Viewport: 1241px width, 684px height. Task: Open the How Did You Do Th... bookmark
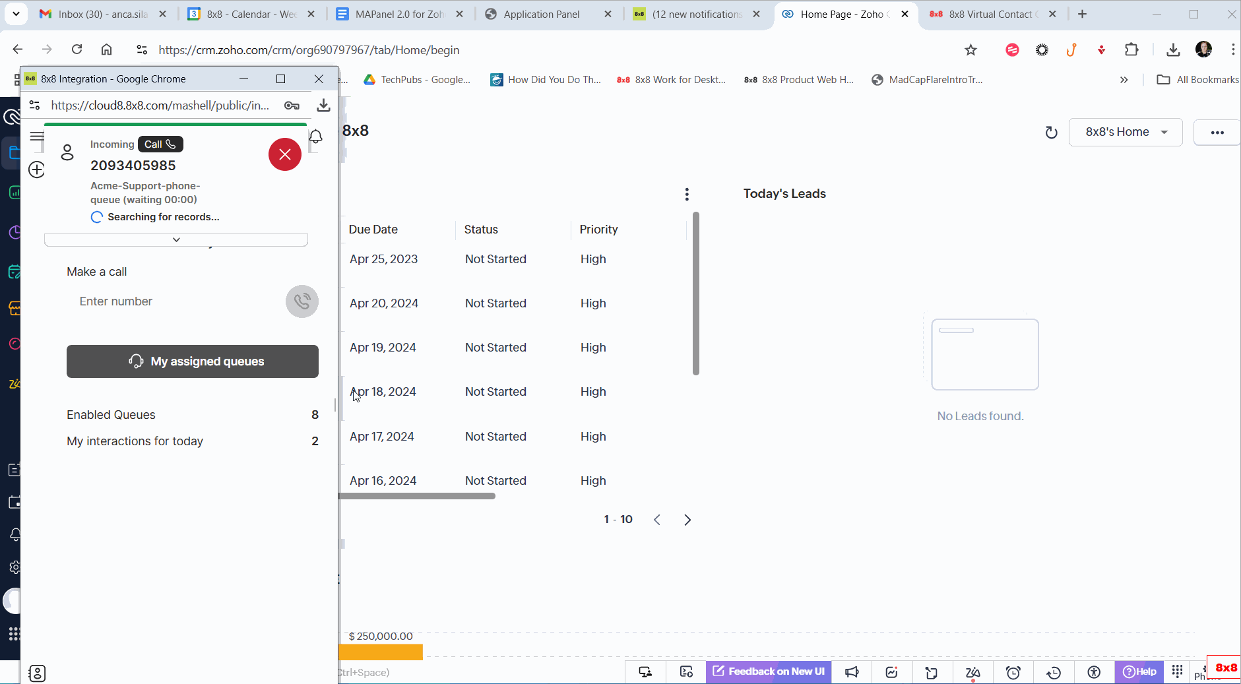tap(546, 80)
